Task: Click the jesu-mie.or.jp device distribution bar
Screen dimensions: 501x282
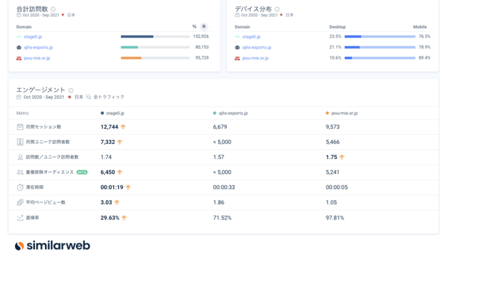Action: [x=379, y=58]
